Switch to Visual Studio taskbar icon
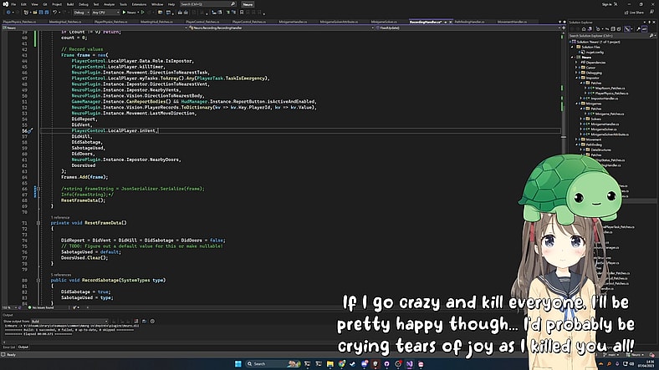This screenshot has width=659, height=370. coord(409,363)
